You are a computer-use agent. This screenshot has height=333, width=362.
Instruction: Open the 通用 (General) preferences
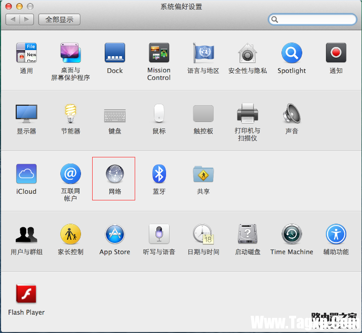(26, 53)
